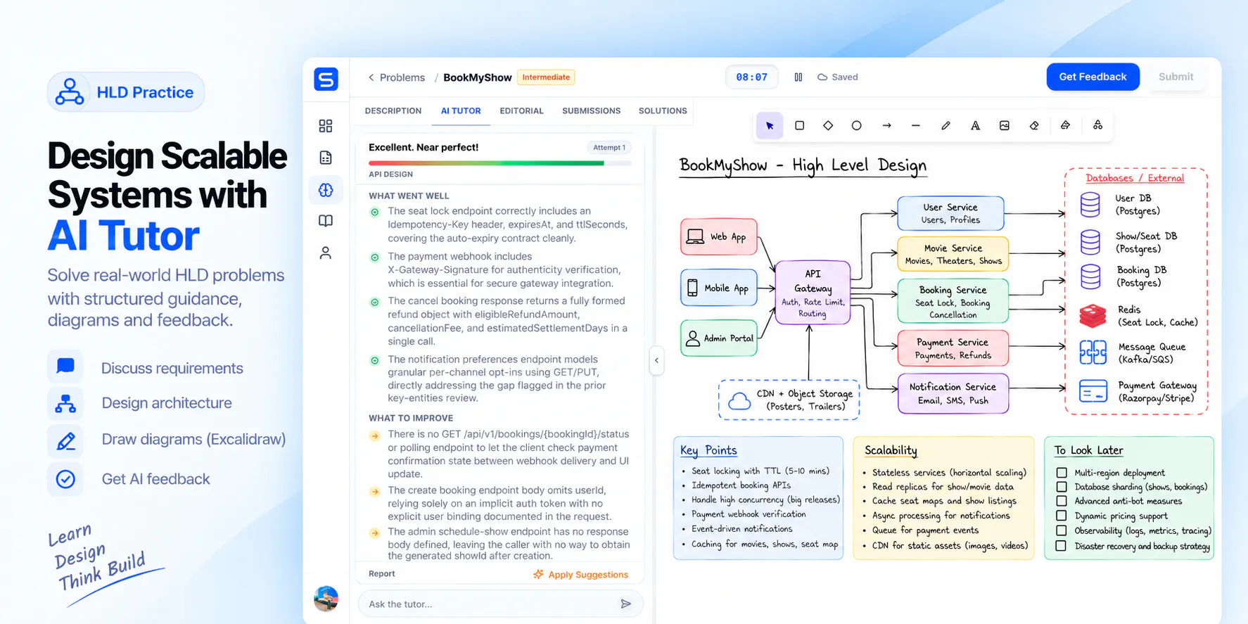Viewport: 1248px width, 624px height.
Task: Send message with the paper plane icon
Action: (x=625, y=604)
